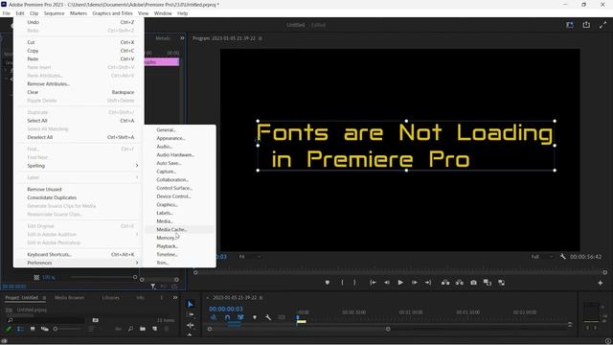This screenshot has height=345, width=613.
Task: Click New Bin folder icon in Project panel
Action: [143, 329]
